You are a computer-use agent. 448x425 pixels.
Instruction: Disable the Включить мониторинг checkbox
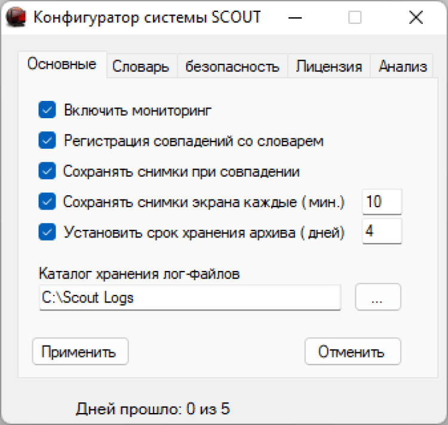click(x=47, y=110)
